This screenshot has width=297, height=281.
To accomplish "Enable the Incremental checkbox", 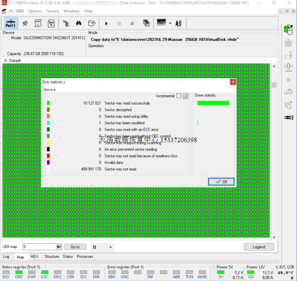I will pos(179,96).
